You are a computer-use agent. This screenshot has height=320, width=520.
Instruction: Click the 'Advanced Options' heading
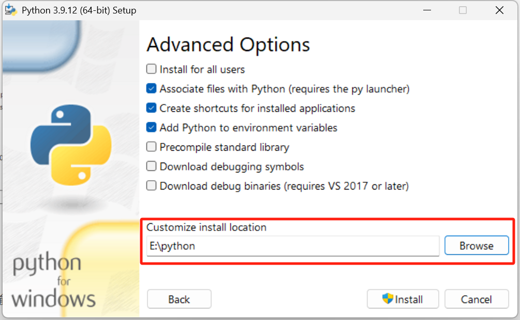pyautogui.click(x=228, y=45)
